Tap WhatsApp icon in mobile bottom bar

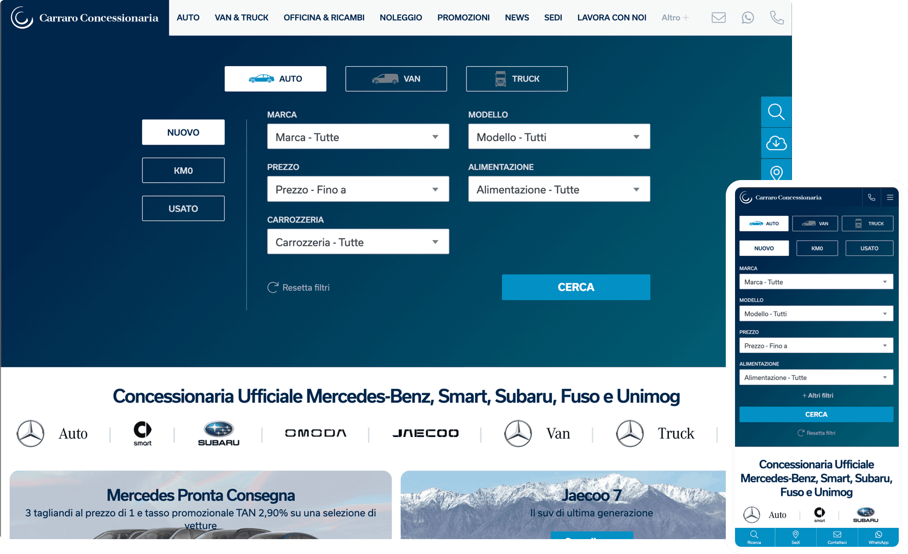tap(878, 537)
